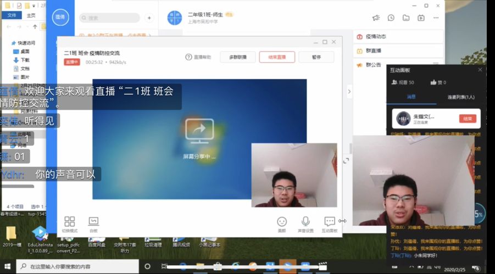Screen dimensions: 495x274
Task: Open 声音设置 microphone settings
Action: click(305, 222)
